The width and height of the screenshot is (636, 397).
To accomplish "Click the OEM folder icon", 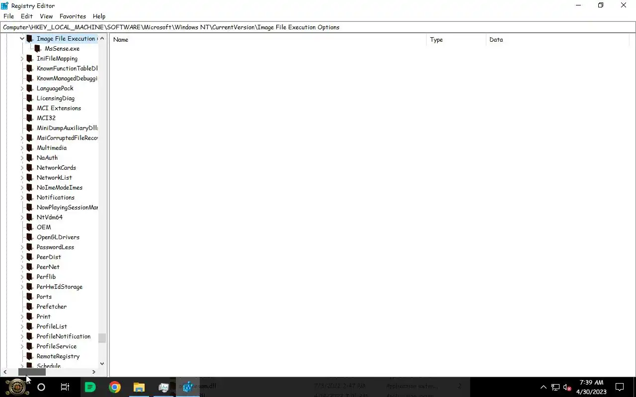I will pyautogui.click(x=30, y=227).
